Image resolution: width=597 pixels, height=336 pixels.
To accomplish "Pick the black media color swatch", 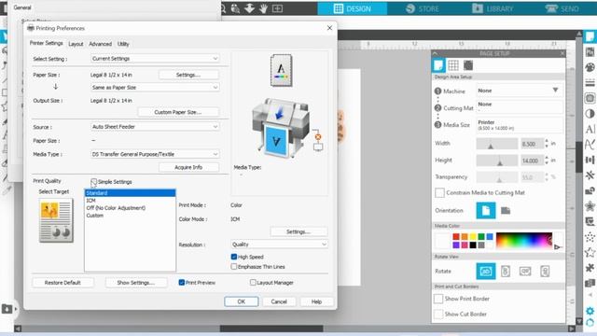I will tap(473, 245).
